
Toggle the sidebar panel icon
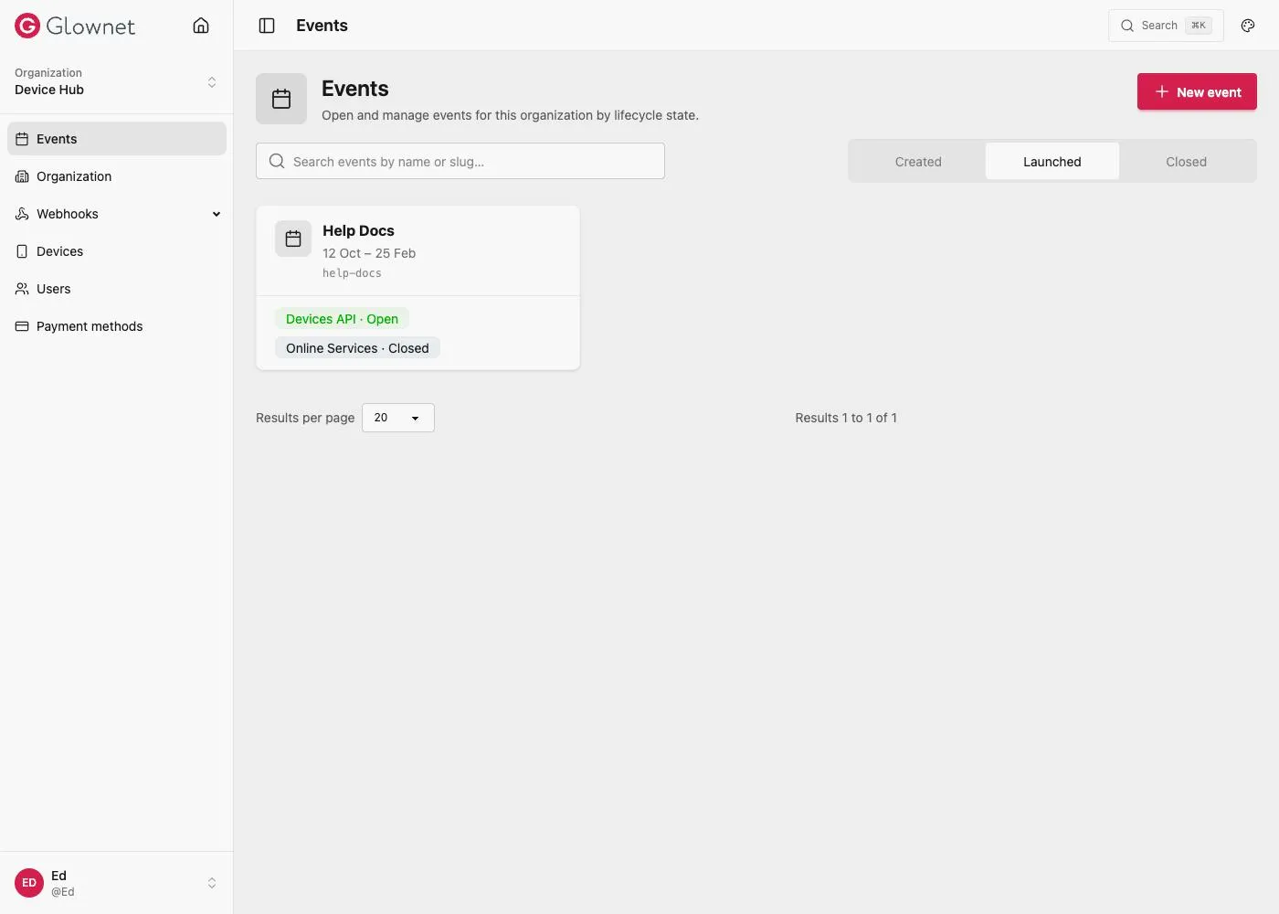(x=267, y=26)
